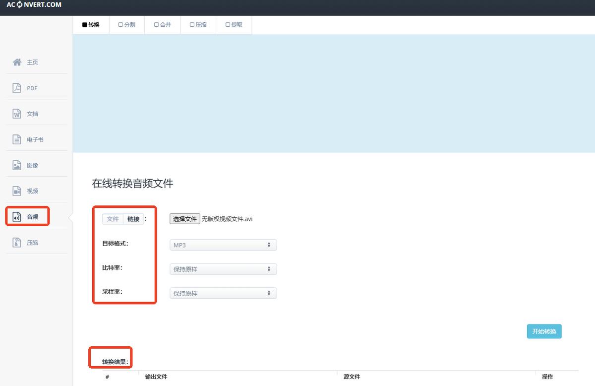Switch to the 分割 tab

click(126, 25)
